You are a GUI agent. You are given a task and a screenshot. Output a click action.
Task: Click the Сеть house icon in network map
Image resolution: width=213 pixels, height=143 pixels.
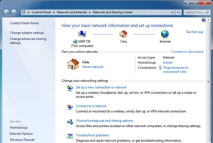point(123,34)
